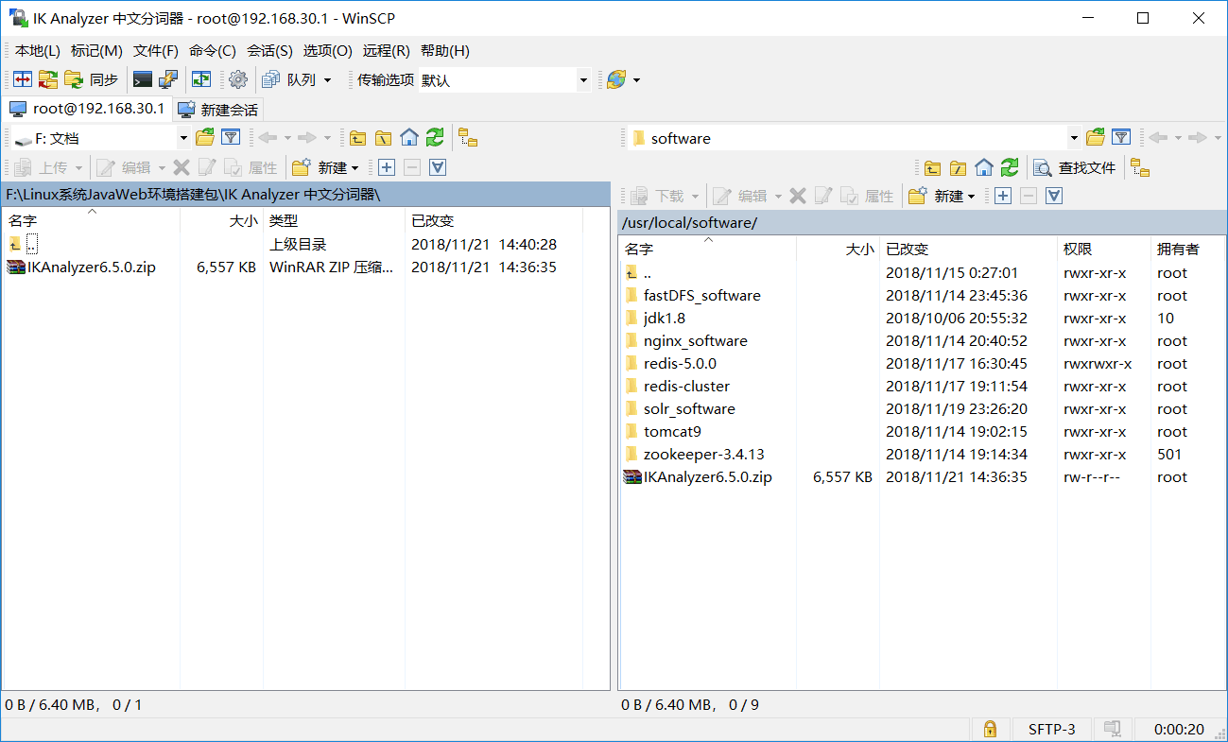Go to remote home directory icon
The image size is (1228, 742).
tap(984, 167)
